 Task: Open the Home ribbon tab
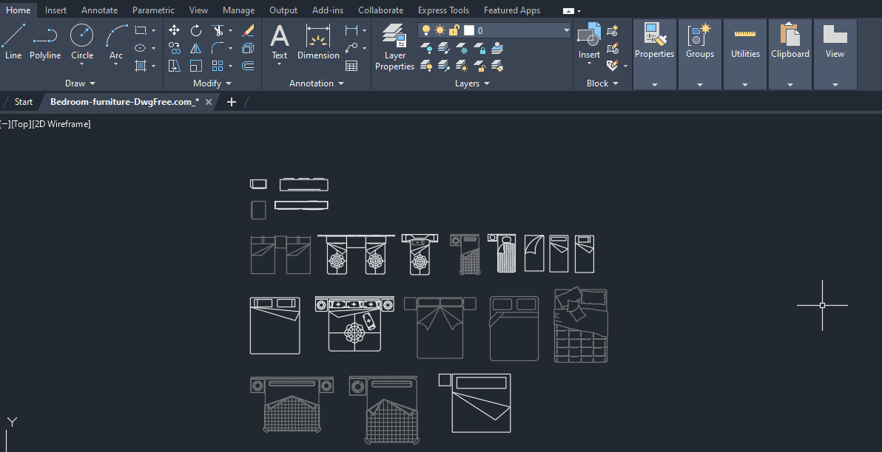coord(18,10)
